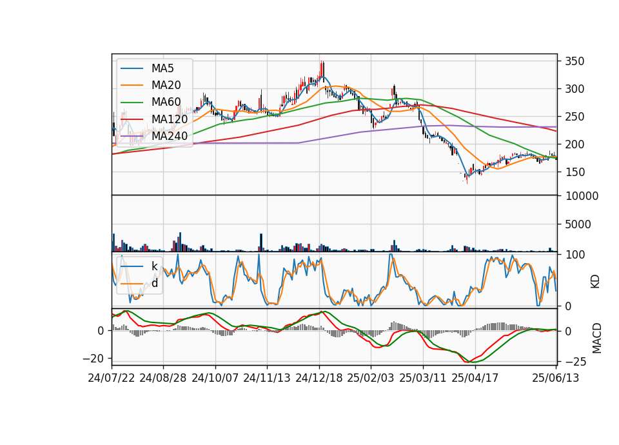
Task: Click the green MA60 legend line sample
Action: (x=132, y=103)
